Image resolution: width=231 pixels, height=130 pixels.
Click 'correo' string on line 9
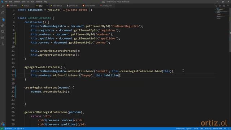101,43
